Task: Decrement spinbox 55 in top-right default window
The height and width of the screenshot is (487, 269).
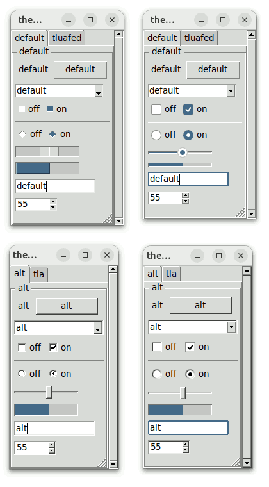Action: pos(186,201)
